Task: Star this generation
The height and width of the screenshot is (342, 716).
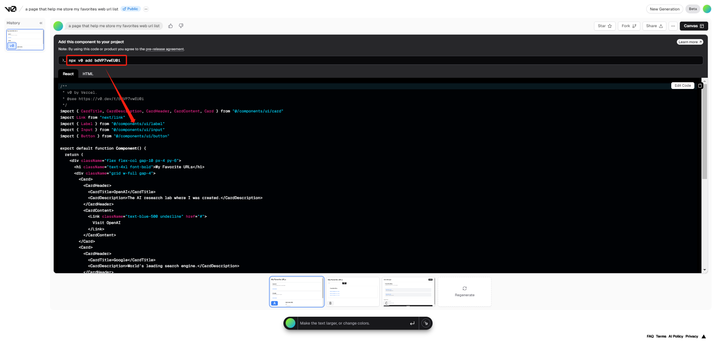Action: pyautogui.click(x=604, y=26)
